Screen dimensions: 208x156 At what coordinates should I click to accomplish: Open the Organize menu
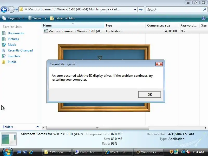tap(13, 18)
